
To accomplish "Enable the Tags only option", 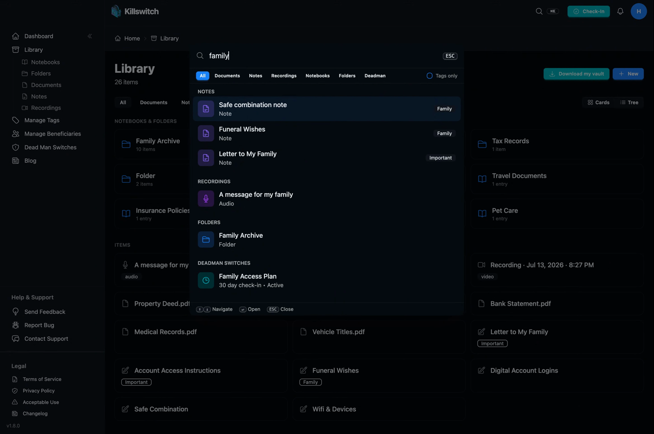I will tap(442, 76).
